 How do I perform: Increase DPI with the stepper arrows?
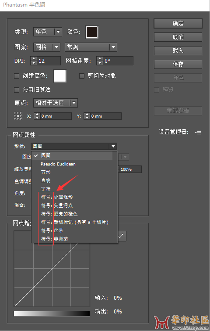click(33, 59)
